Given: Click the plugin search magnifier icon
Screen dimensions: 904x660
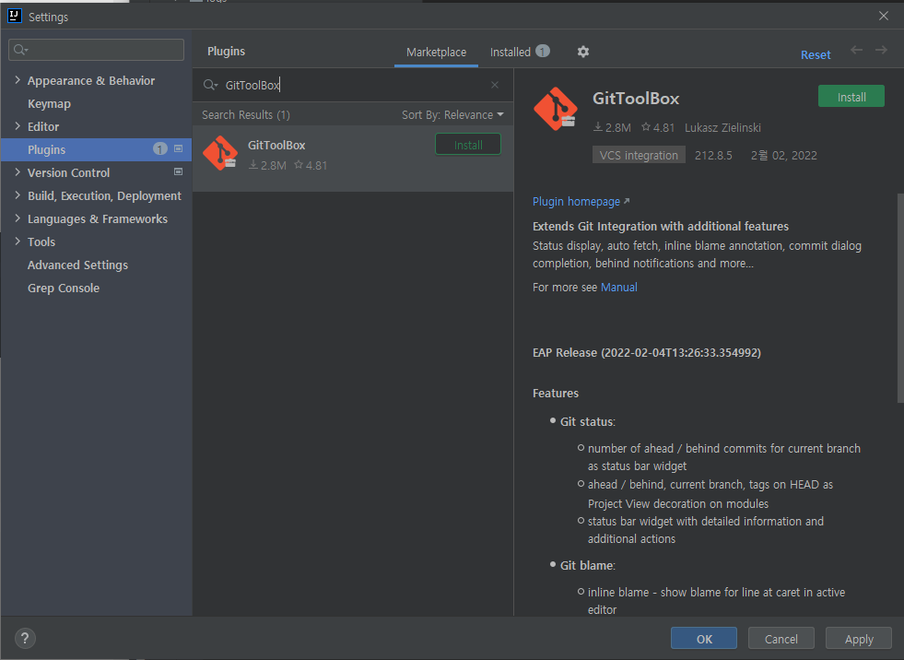Looking at the screenshot, I should 210,86.
